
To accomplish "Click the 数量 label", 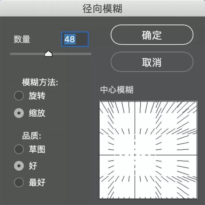I will [22, 39].
